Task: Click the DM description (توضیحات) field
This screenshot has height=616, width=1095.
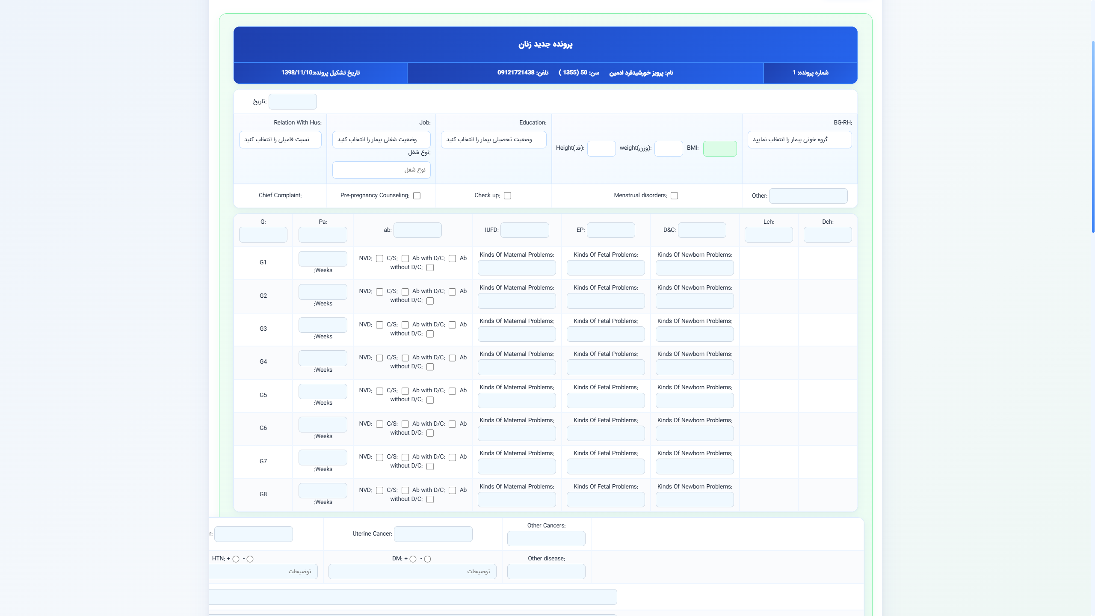Action: pyautogui.click(x=412, y=572)
